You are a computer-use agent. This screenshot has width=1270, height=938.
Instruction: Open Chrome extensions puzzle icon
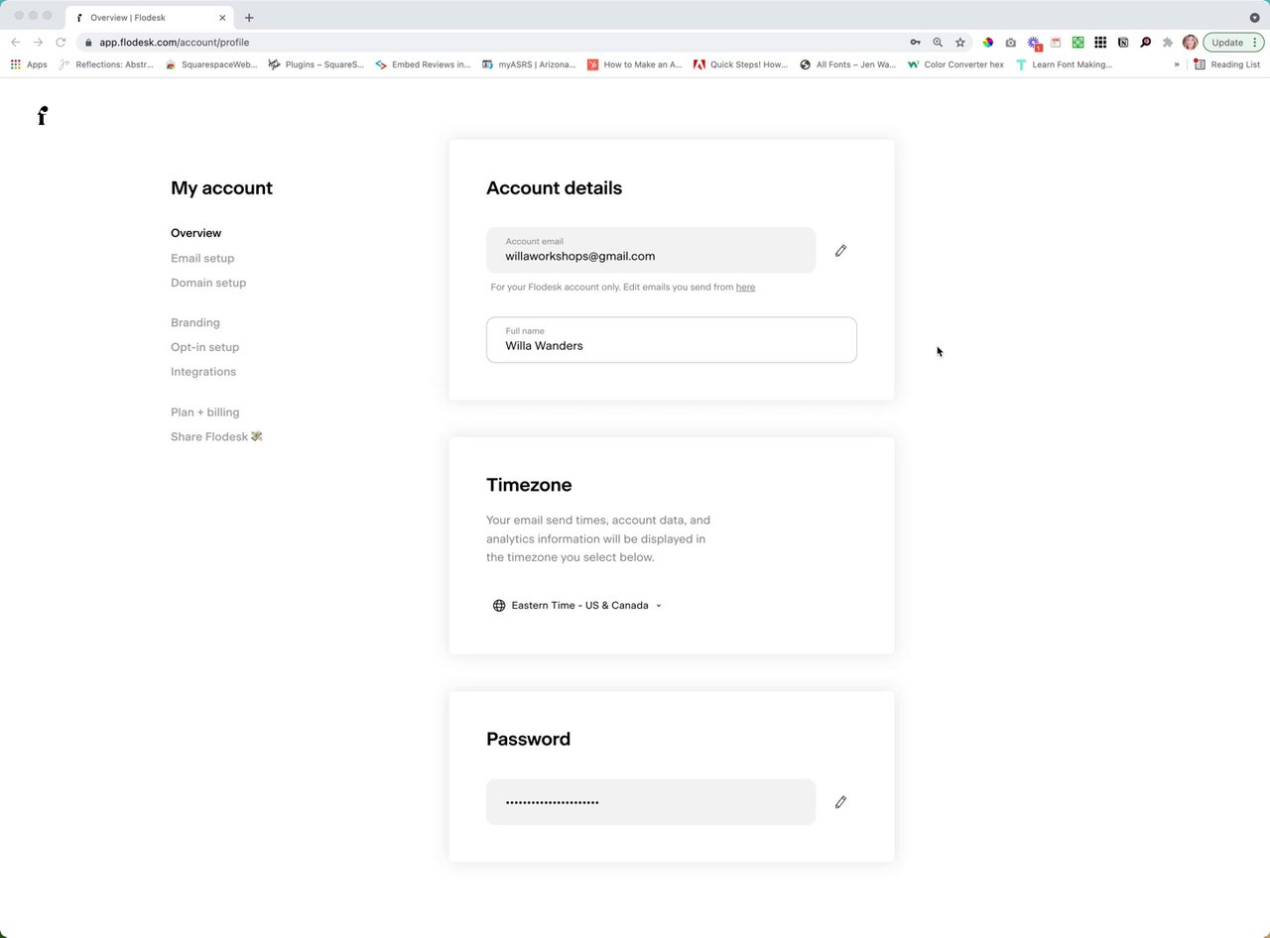coord(1168,43)
